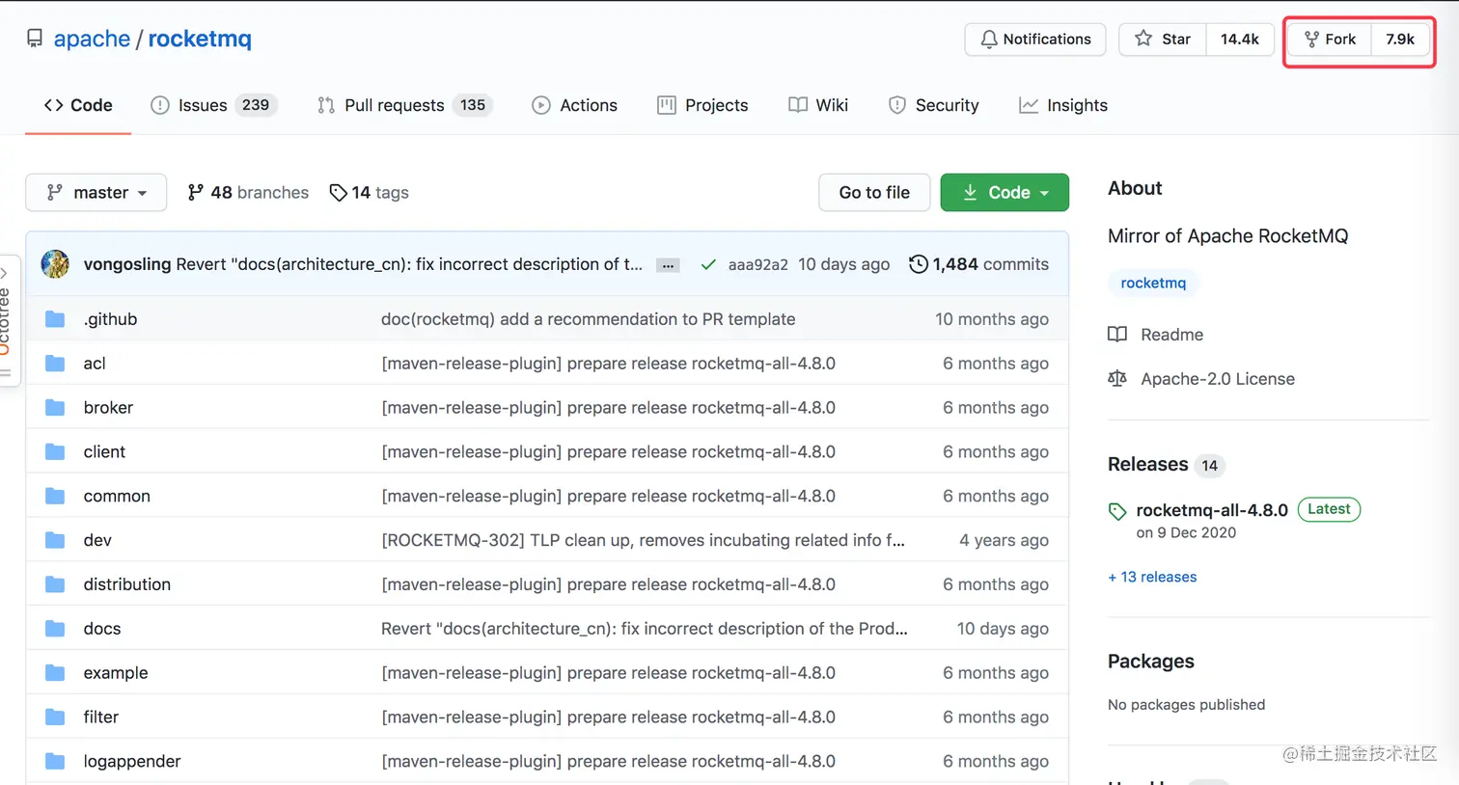
Task: Open the 'doc(rocketmq) add a recommendation' commit message
Action: click(x=589, y=319)
